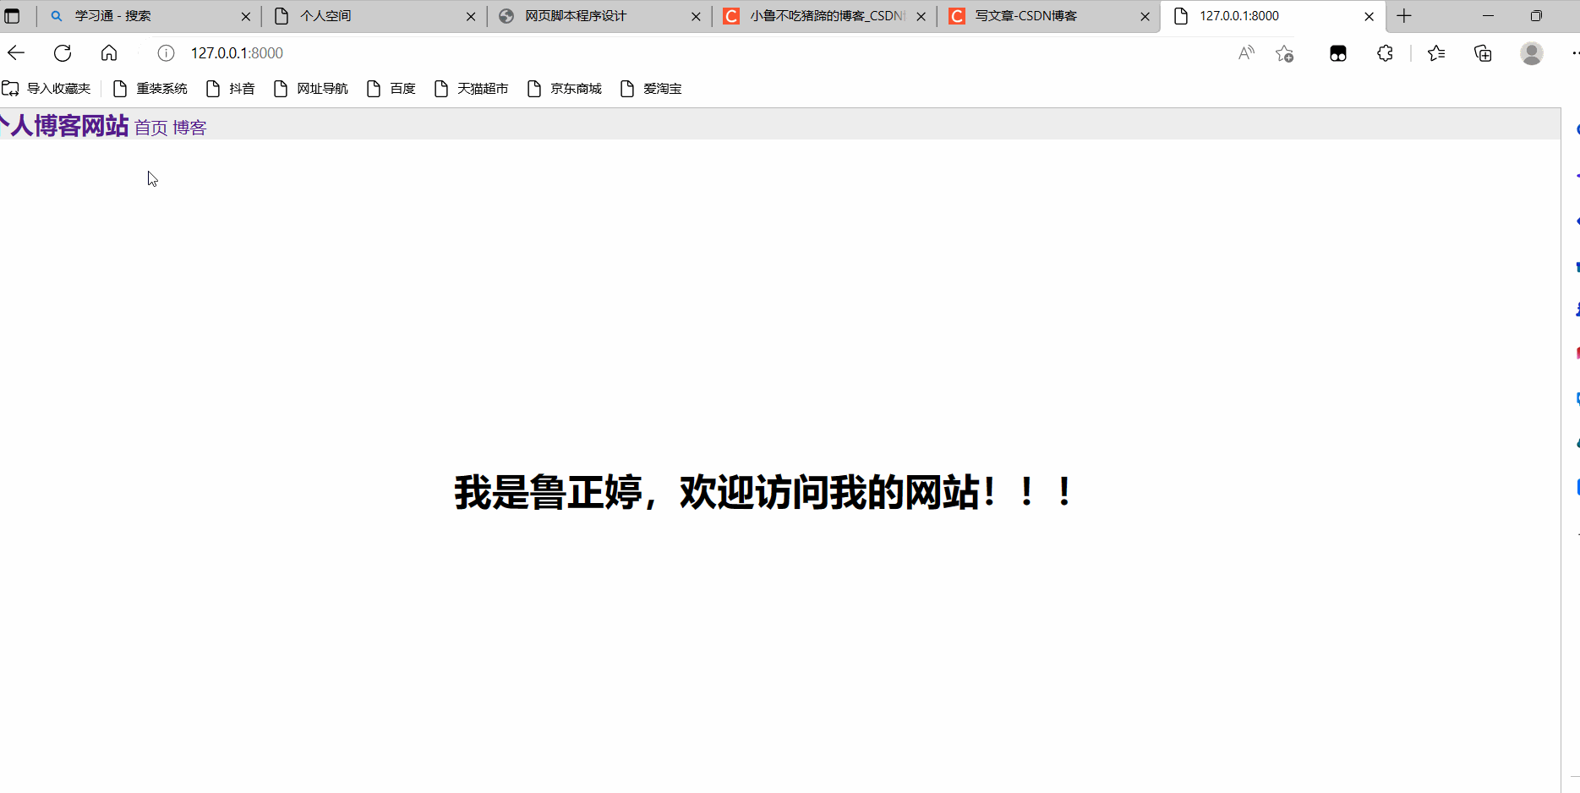Add this page to favorites star
The width and height of the screenshot is (1580, 793).
coord(1285,53)
